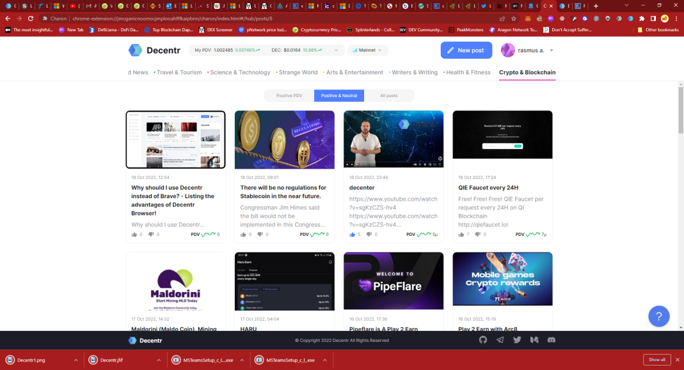Switch filter to Positive PDV
Screen dimensions: 684x370
[x=289, y=95]
